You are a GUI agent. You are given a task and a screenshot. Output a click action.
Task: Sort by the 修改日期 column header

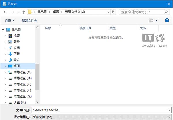[85, 28]
